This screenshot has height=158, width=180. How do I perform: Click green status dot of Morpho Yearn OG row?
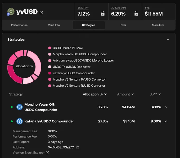(x=12, y=107)
